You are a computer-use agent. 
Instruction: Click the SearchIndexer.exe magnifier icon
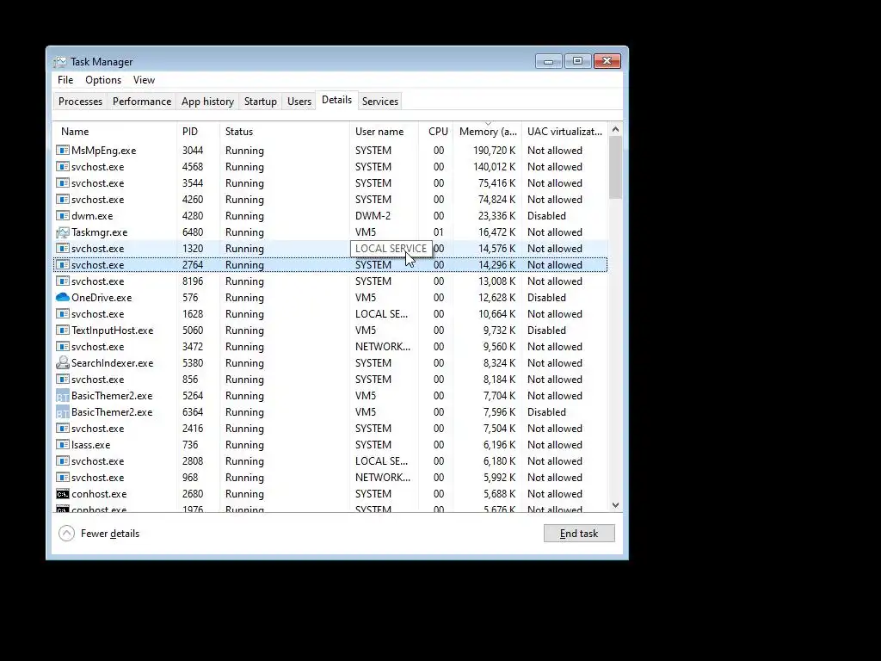click(62, 363)
